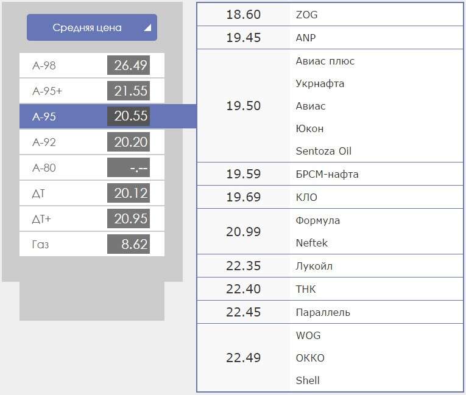
Task: Choose the A-92 fuel type
Action: point(92,142)
